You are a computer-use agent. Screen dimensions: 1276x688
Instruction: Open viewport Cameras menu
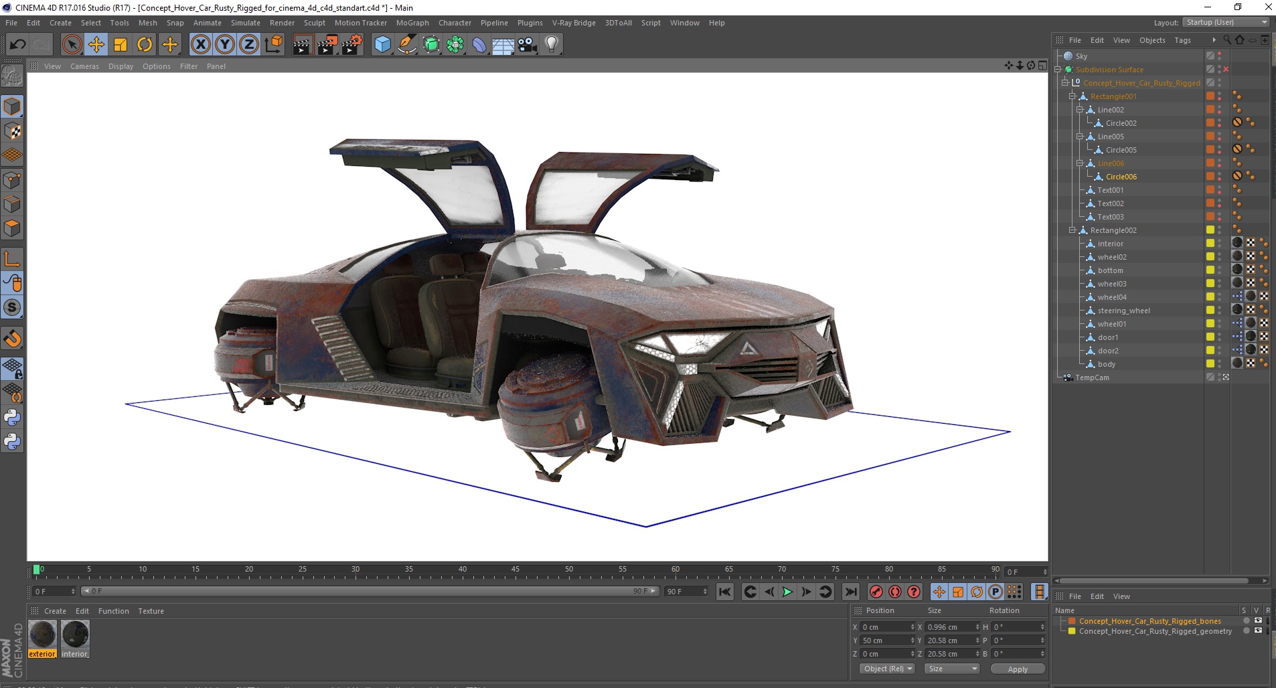[84, 66]
